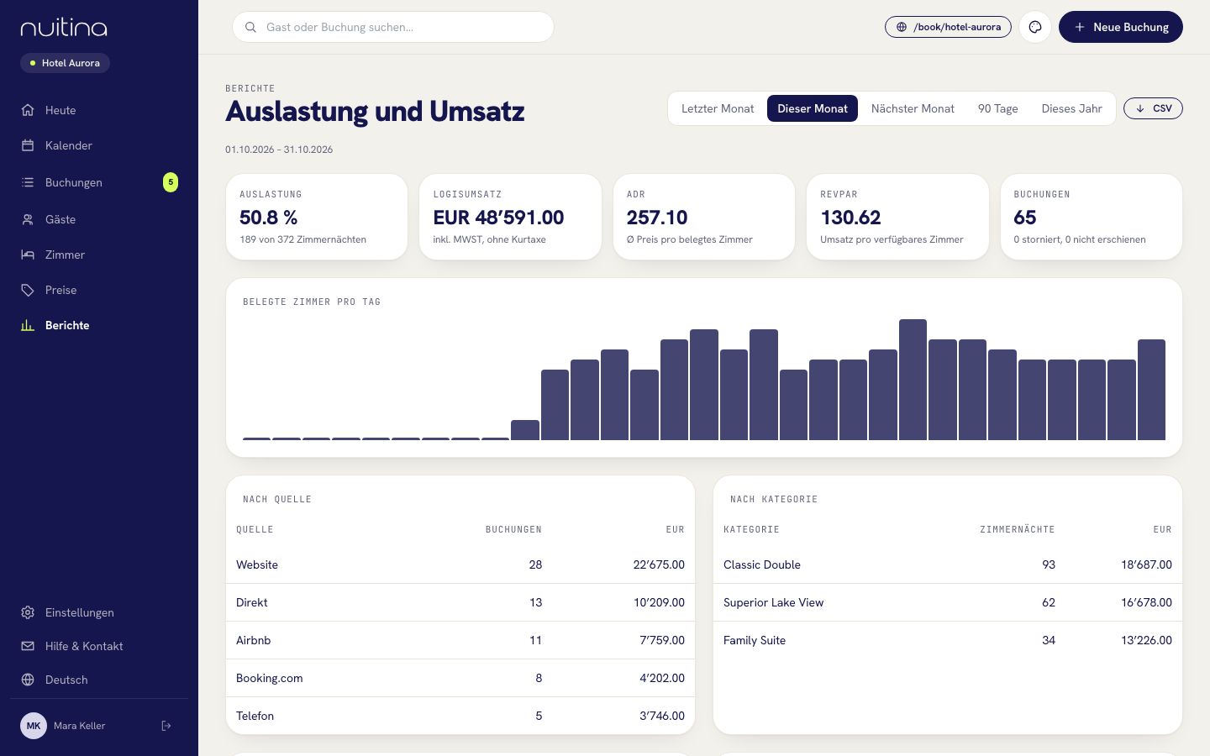
Task: Click the Direkt source row
Action: 460,602
